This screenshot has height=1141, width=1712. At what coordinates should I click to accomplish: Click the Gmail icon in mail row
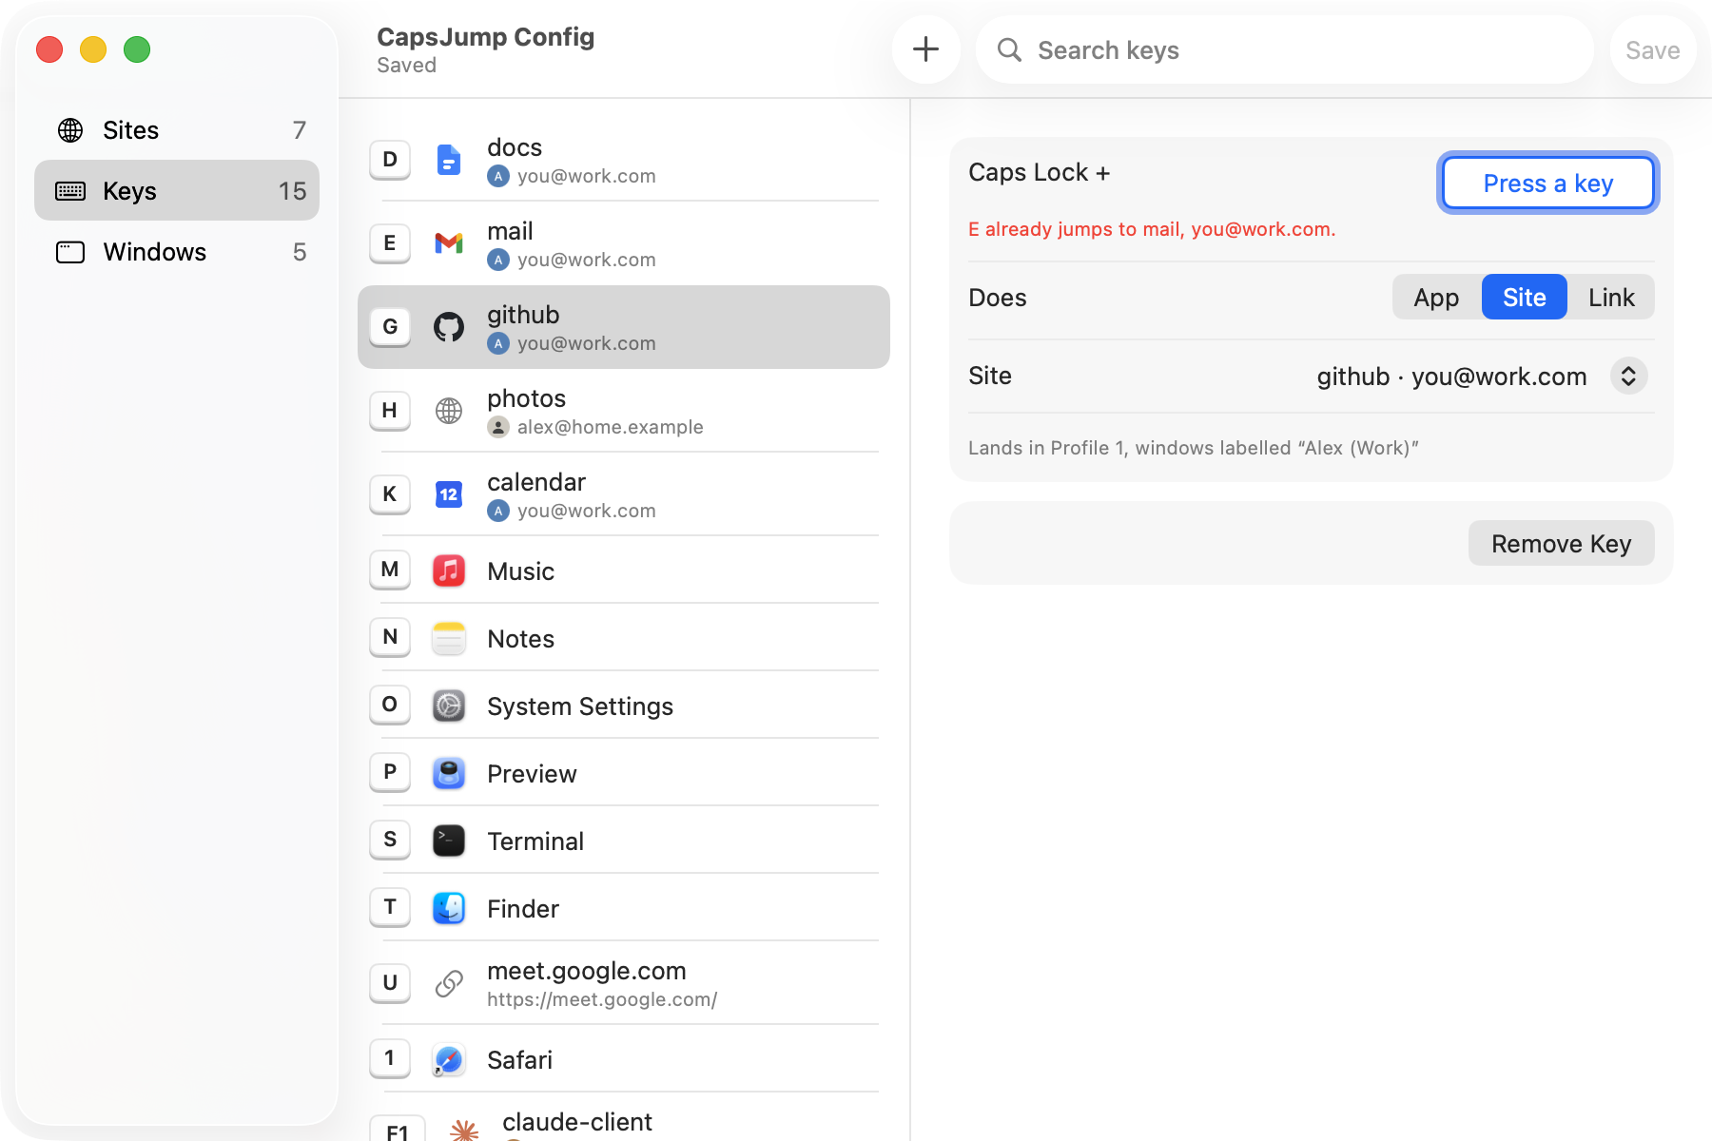click(449, 243)
